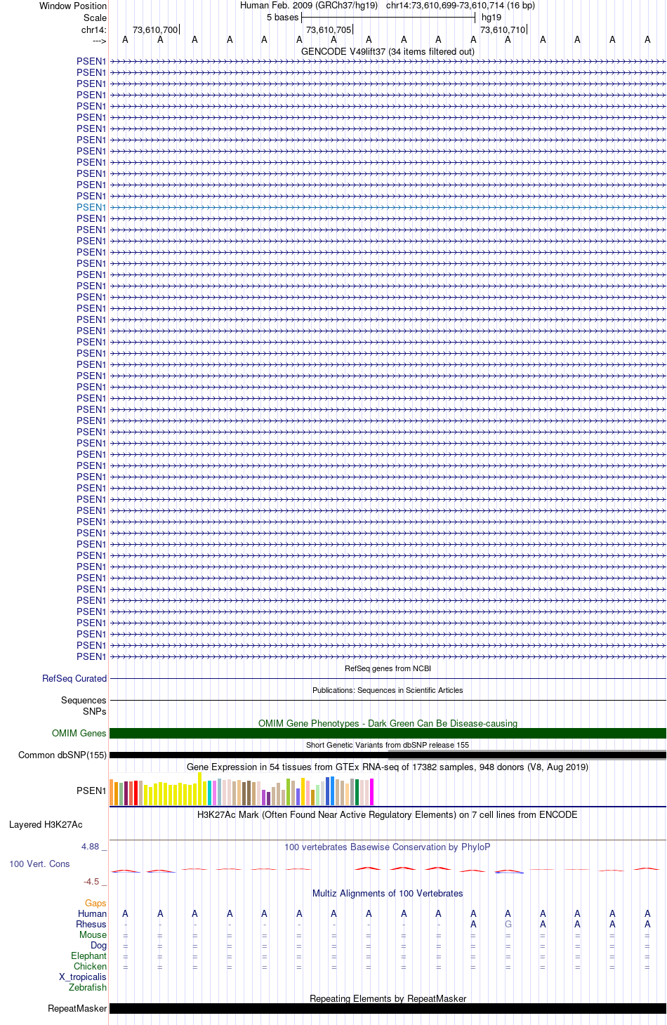667x1025 pixels.
Task: Click the 'SNPs' label under Sequences
Action: [x=94, y=711]
